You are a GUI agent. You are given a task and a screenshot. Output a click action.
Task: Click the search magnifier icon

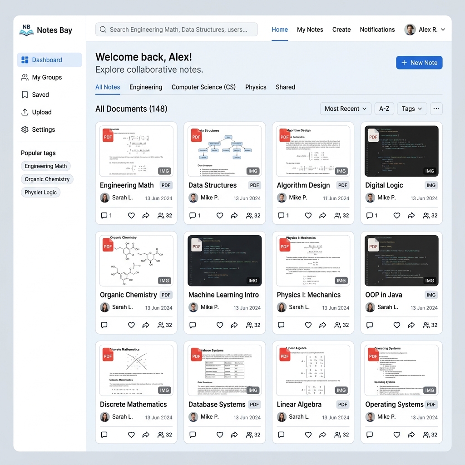[103, 30]
